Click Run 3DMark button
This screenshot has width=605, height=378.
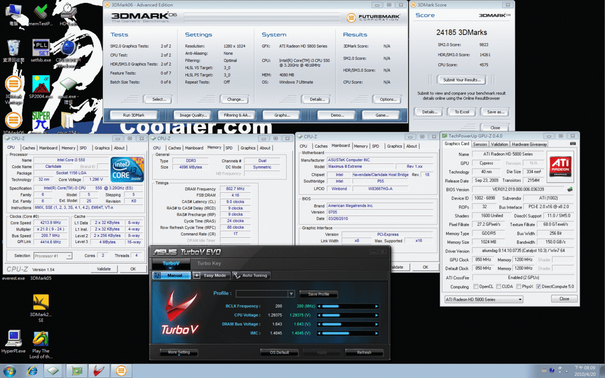pos(134,115)
